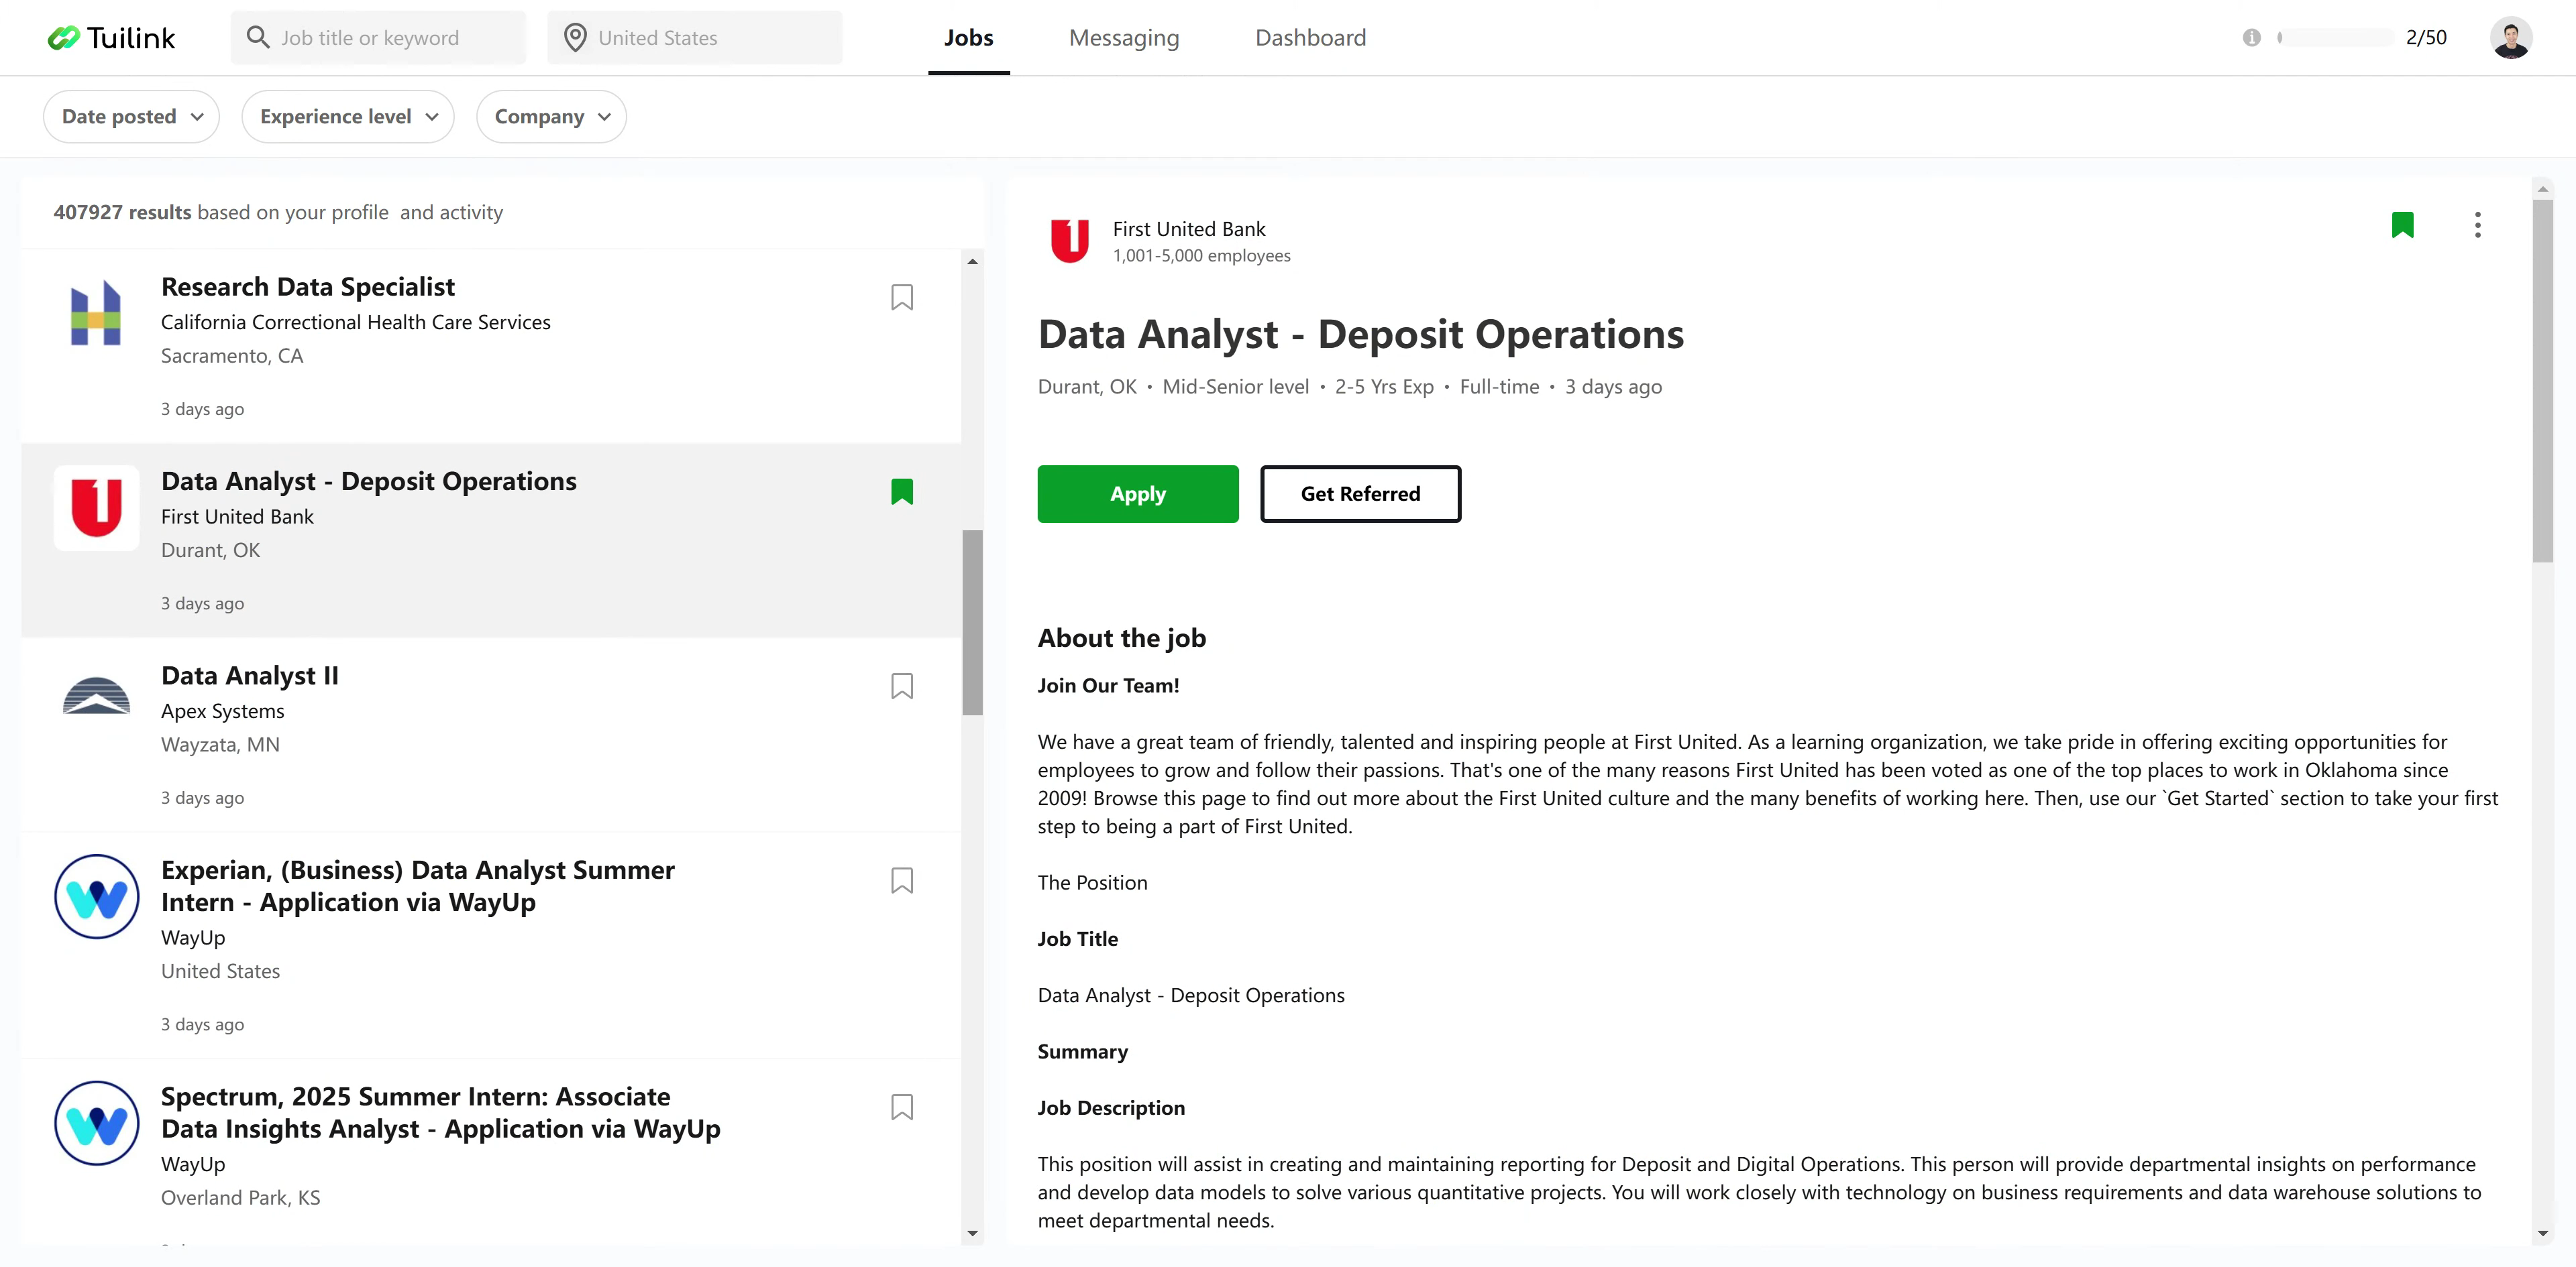Open the three-dot more options menu
The image size is (2576, 1267).
pyautogui.click(x=2477, y=225)
